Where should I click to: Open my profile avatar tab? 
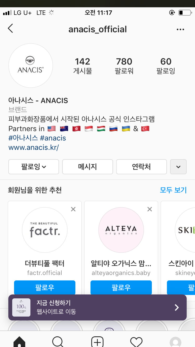coord(175,342)
